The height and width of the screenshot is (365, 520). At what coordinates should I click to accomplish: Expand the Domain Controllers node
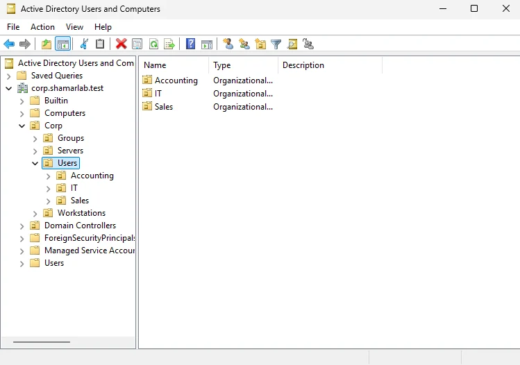click(x=22, y=226)
